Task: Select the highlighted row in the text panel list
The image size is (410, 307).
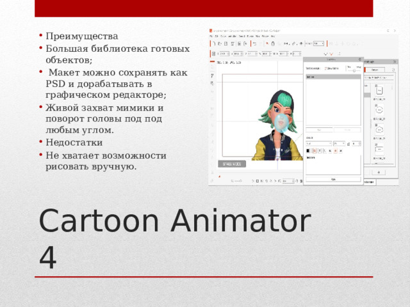Action: pos(333,77)
